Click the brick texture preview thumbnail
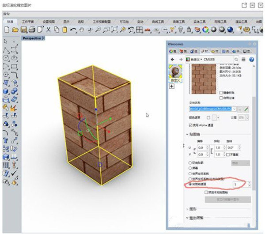The height and width of the screenshot is (234, 265). (204, 79)
